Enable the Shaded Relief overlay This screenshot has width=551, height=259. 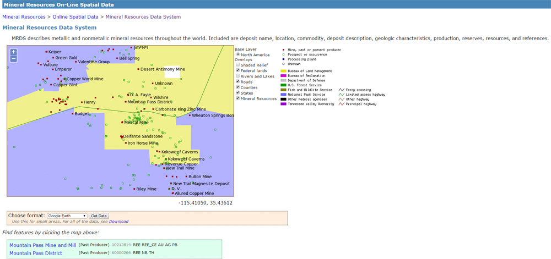238,65
